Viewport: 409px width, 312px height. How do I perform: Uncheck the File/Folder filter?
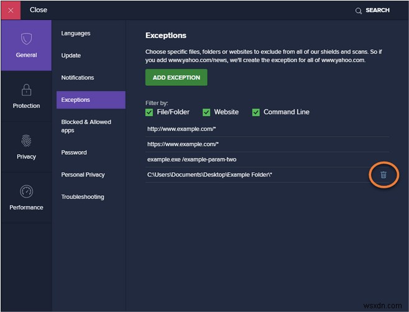click(x=149, y=112)
